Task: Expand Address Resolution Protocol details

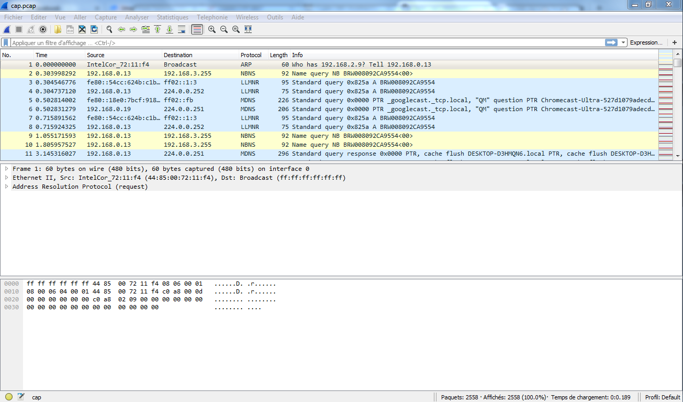Action: coord(6,187)
